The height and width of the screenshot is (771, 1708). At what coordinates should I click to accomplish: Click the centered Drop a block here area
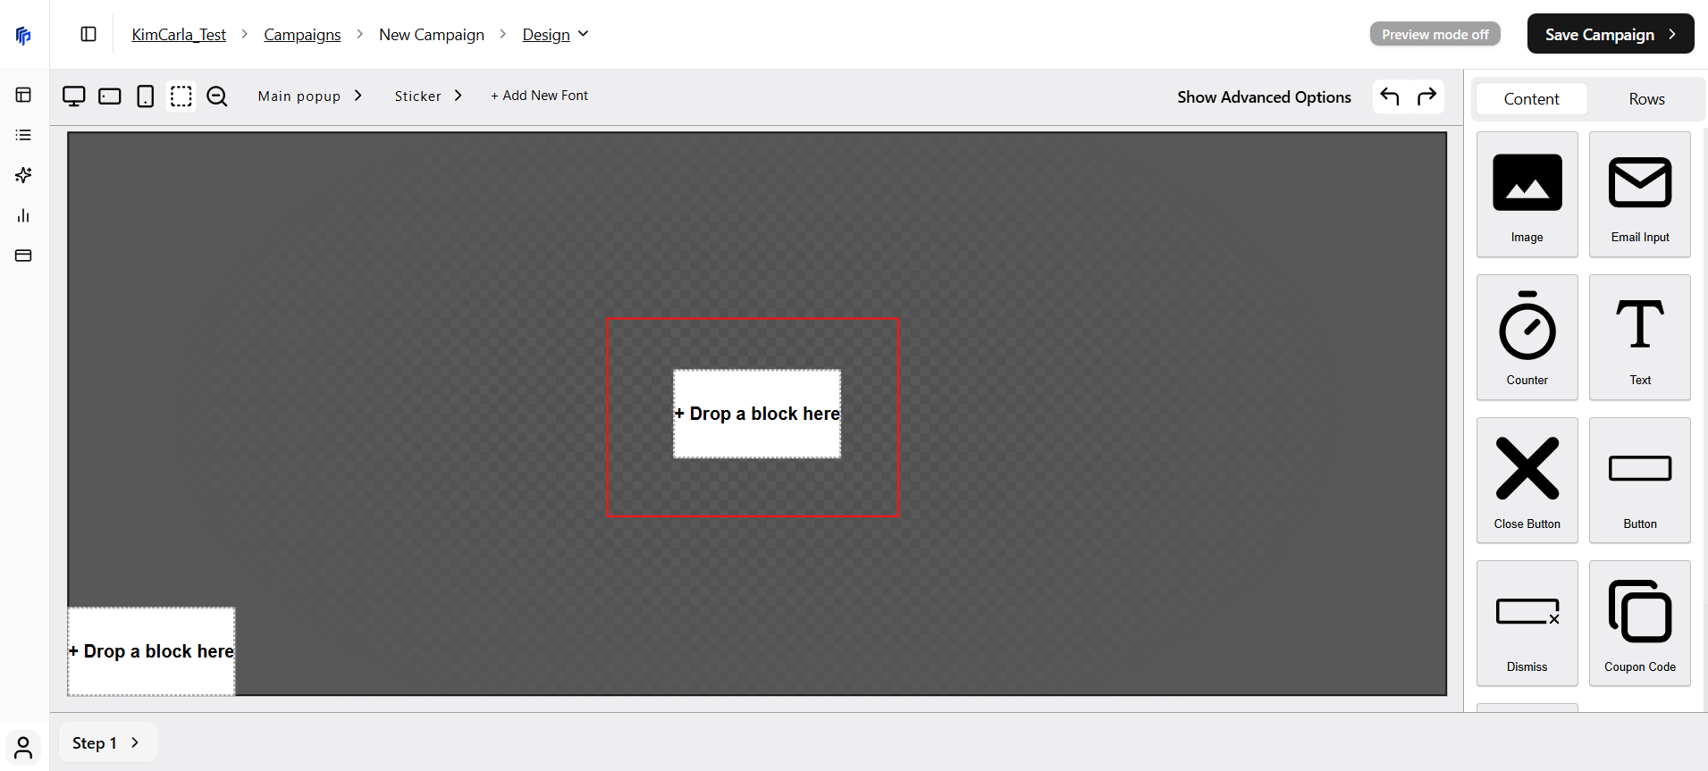[x=757, y=414]
